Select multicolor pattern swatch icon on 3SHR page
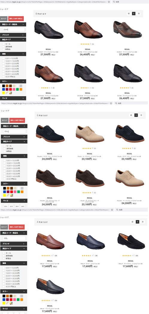This screenshot has height=314, width=149. [10, 93]
